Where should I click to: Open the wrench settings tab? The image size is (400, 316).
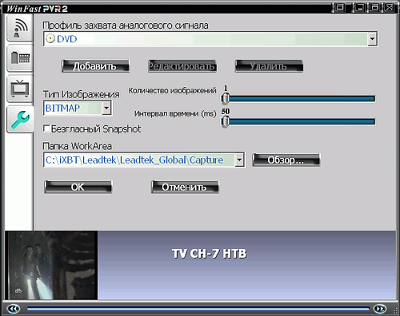click(x=20, y=119)
